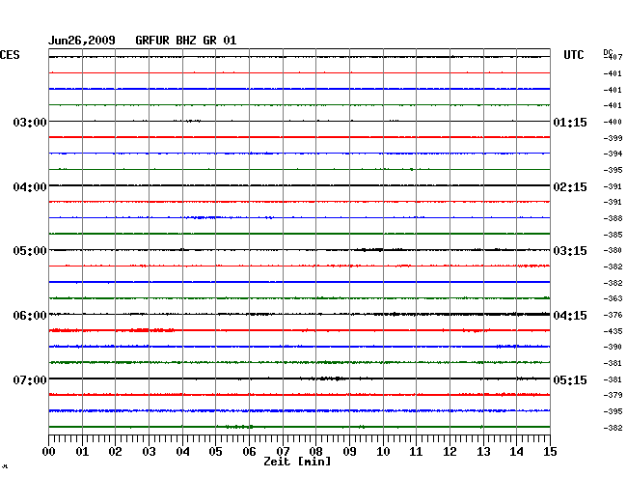Click minute mark 15 on time axis
Image resolution: width=627 pixels, height=477 pixels.
click(550, 452)
